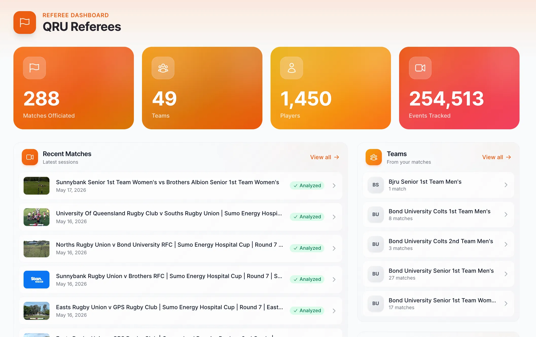
Task: Open the Norths v Bond University match thumbnail
Action: point(37,248)
